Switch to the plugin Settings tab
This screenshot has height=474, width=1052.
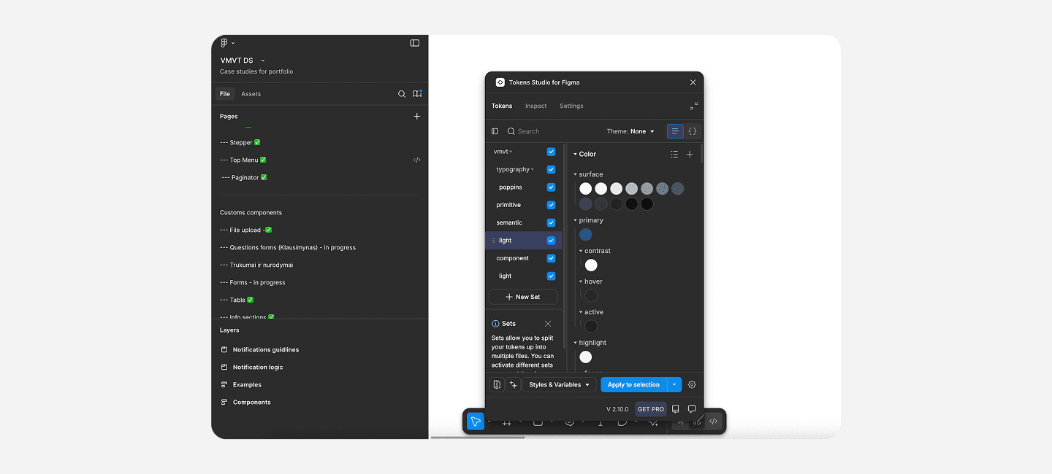[x=571, y=106]
